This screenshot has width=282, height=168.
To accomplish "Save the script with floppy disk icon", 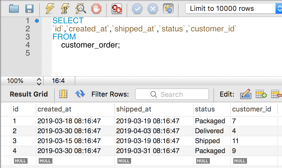I will (x=29, y=9).
